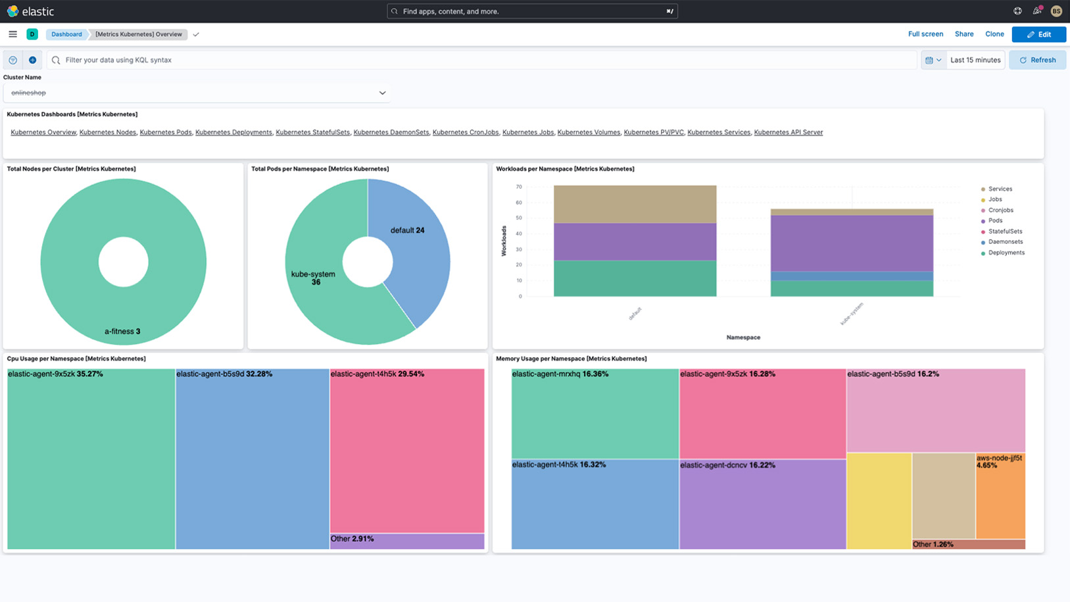
Task: Open the Kubernetes Pods link
Action: click(165, 132)
